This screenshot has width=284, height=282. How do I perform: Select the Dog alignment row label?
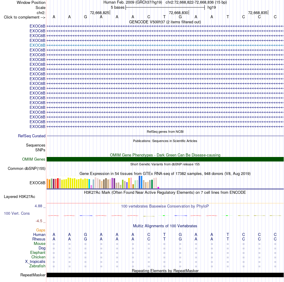(x=42, y=248)
